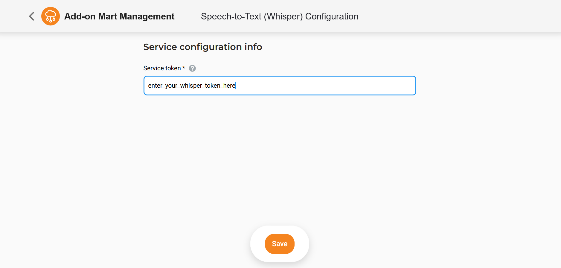
Task: Save the Whisper configuration
Action: pos(280,244)
